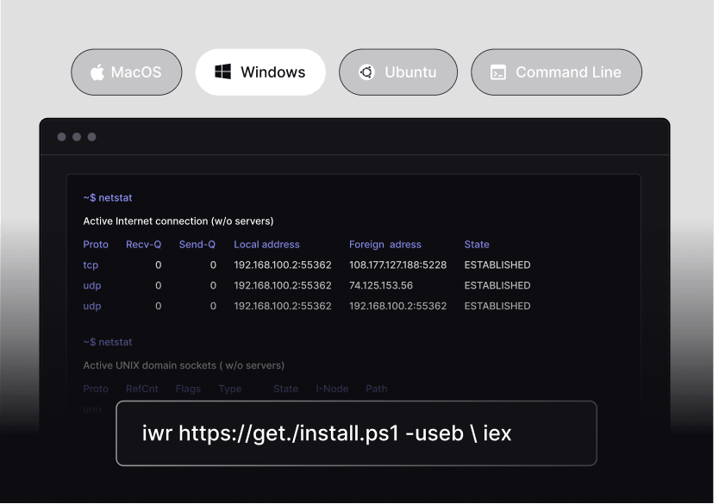This screenshot has width=719, height=504.
Task: Click the 'Path' column header
Action: 377,389
